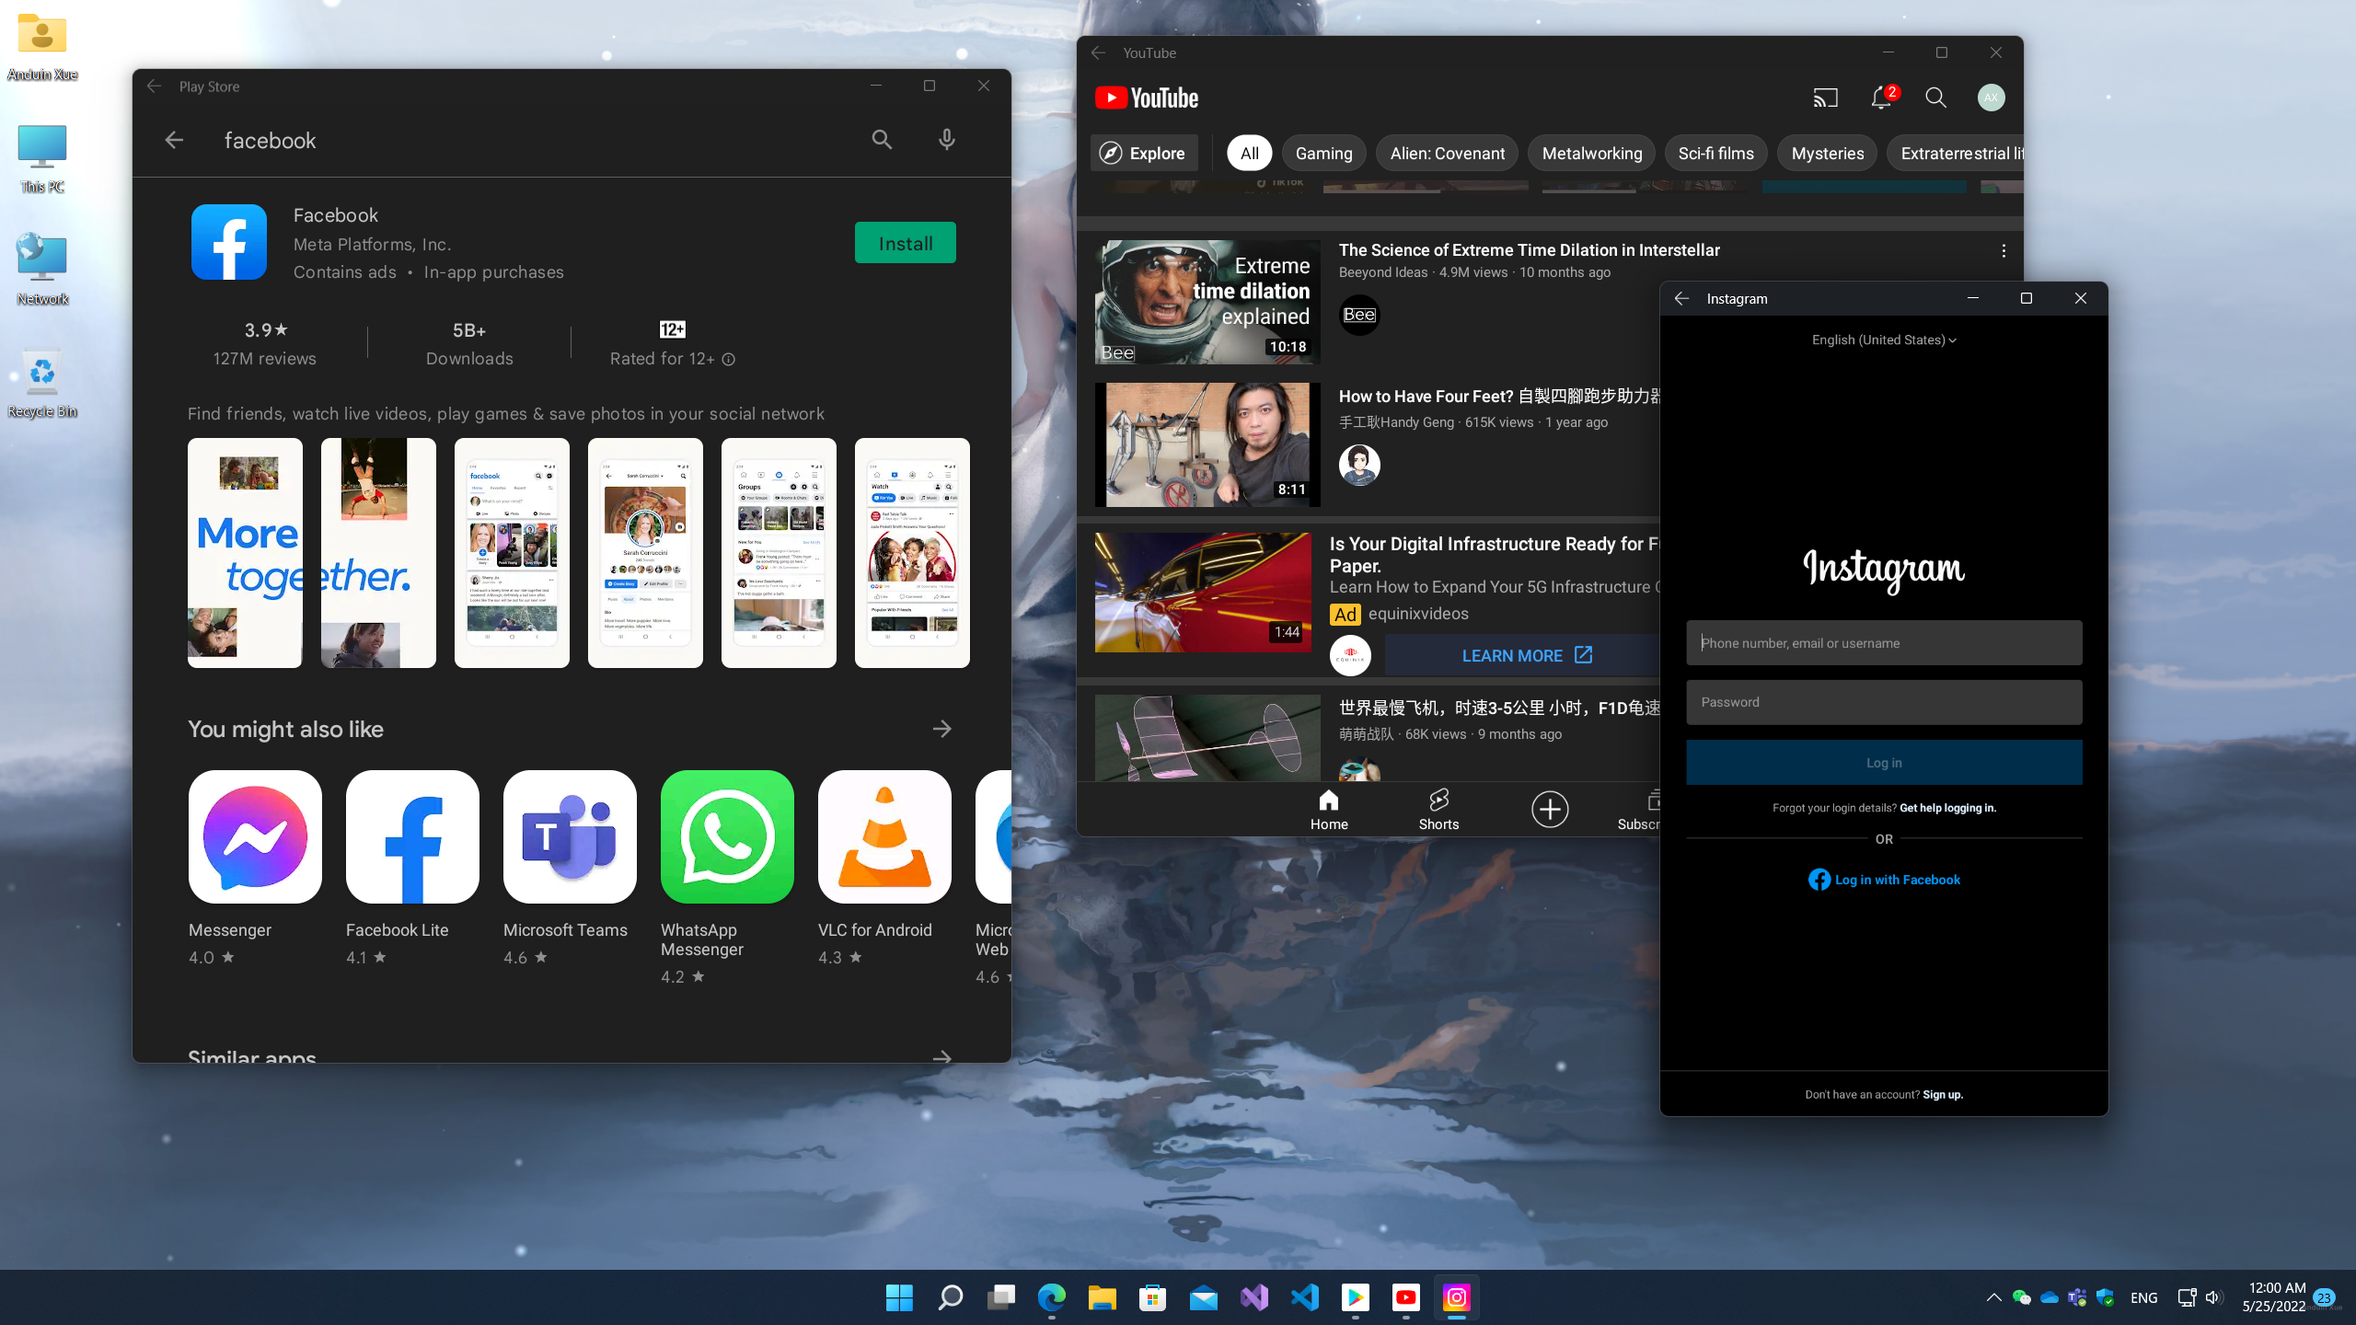This screenshot has height=1325, width=2356.
Task: Select the All filter chip in YouTube
Action: [1249, 153]
